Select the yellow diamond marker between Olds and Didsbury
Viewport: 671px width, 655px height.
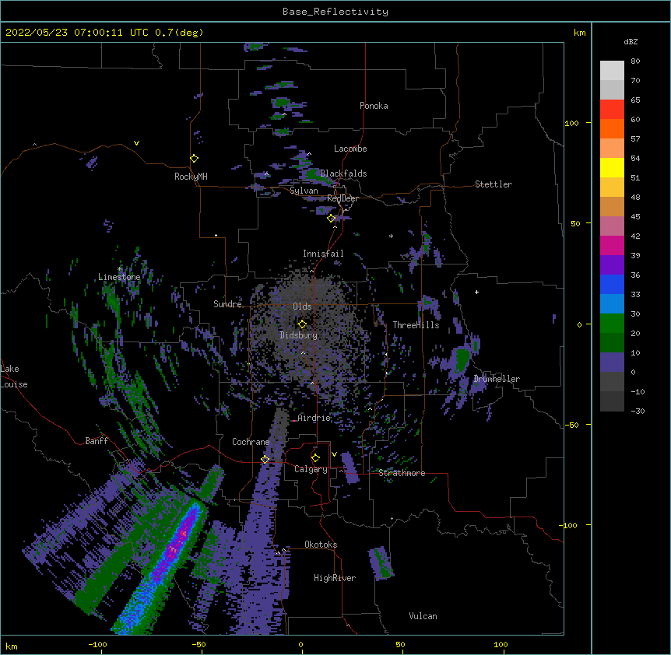point(303,324)
